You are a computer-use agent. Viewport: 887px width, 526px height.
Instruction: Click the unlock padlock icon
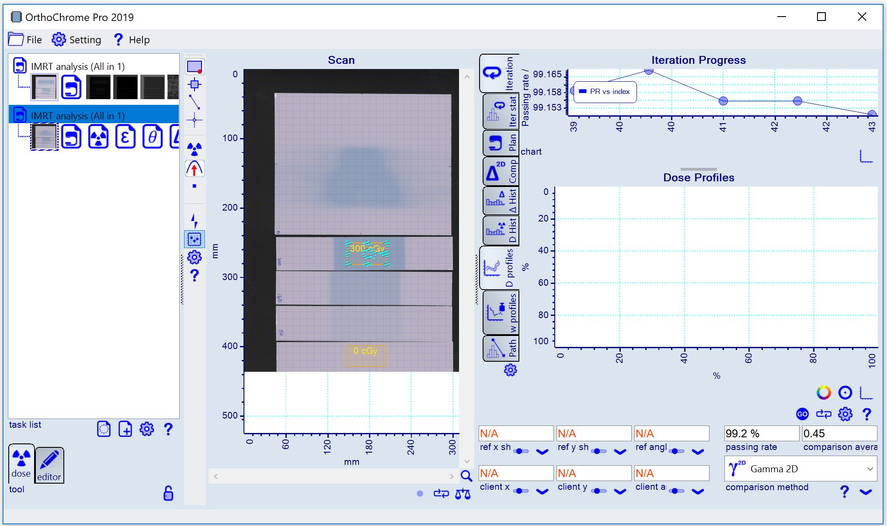click(168, 493)
